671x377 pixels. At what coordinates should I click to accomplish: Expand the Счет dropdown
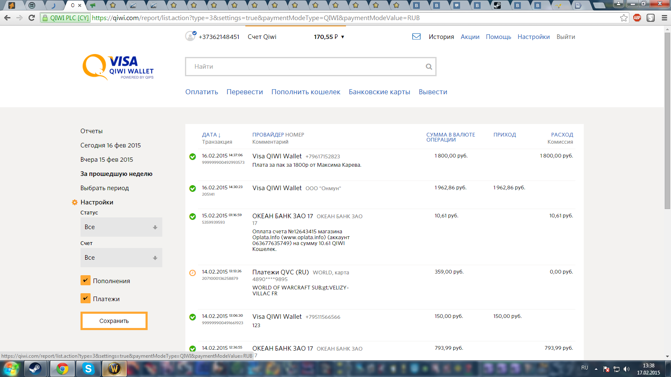[x=121, y=258]
